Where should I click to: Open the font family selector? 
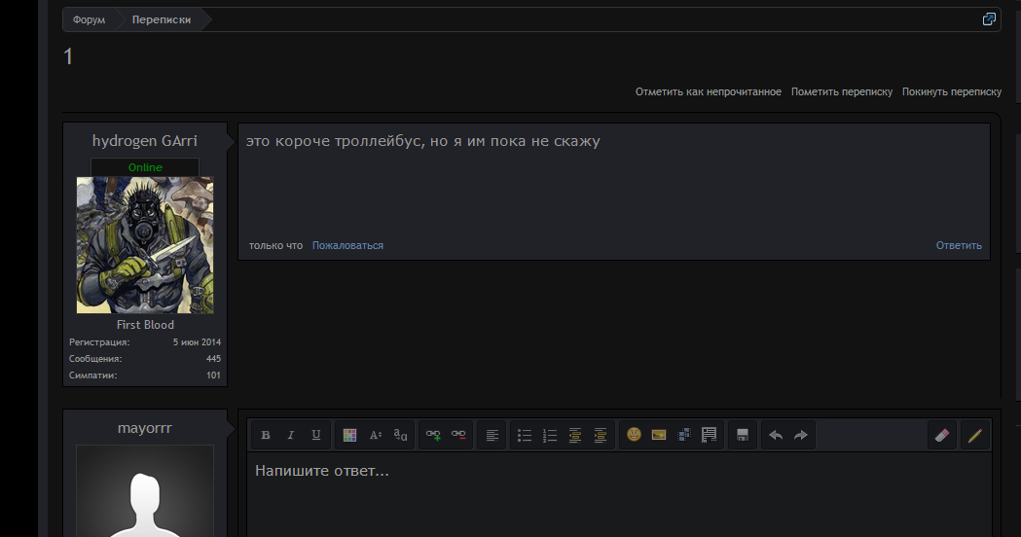[400, 435]
